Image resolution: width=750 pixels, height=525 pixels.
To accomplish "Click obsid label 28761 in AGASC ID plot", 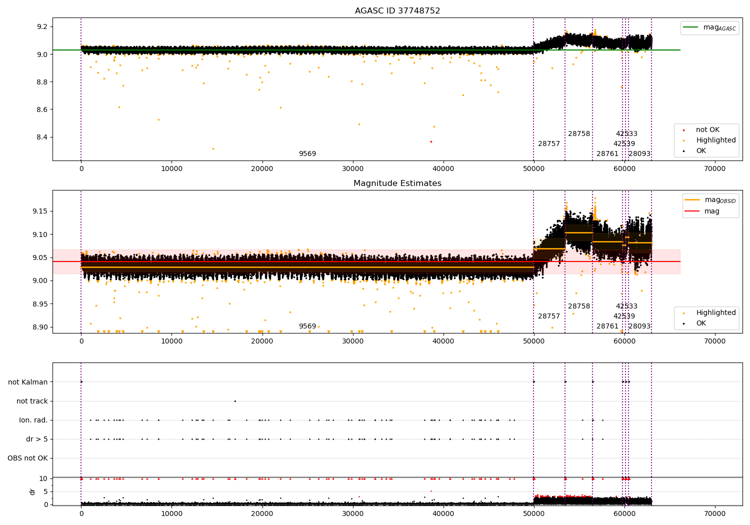I will pos(607,154).
